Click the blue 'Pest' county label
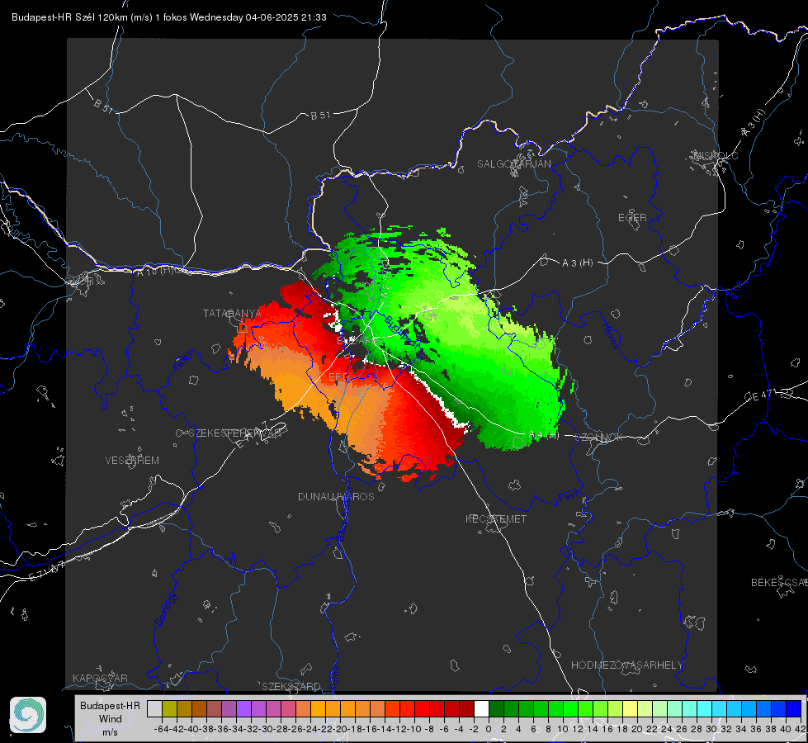 (569, 497)
